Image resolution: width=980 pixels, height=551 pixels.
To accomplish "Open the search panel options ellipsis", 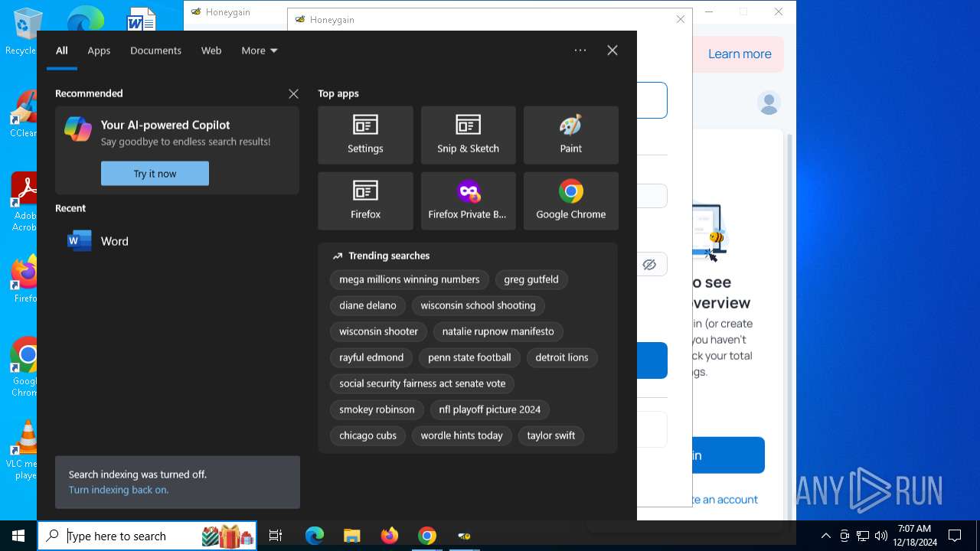I will click(580, 51).
